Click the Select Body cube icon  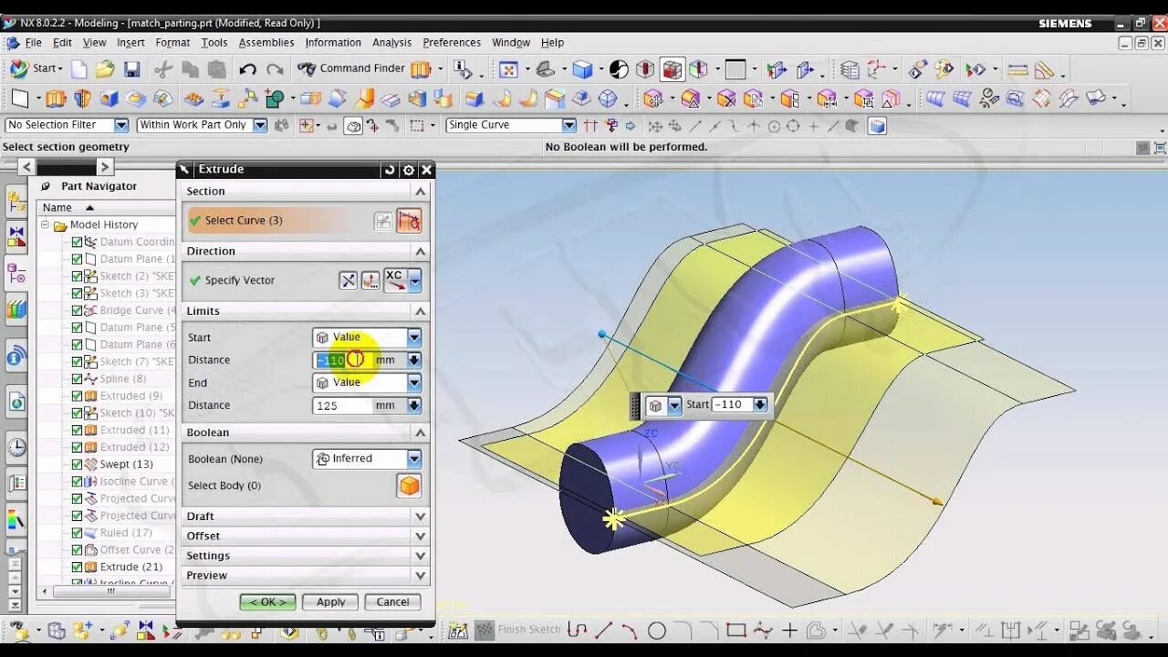(x=410, y=485)
